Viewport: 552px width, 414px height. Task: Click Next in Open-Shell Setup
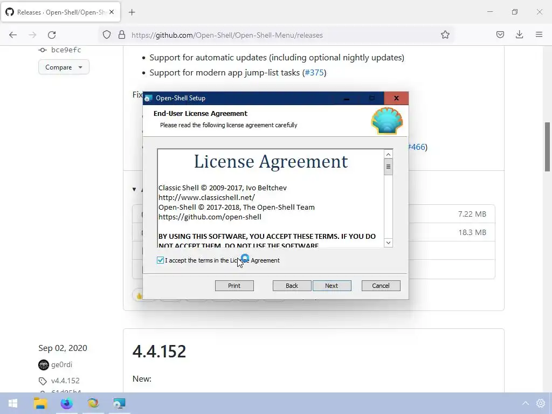pos(332,286)
